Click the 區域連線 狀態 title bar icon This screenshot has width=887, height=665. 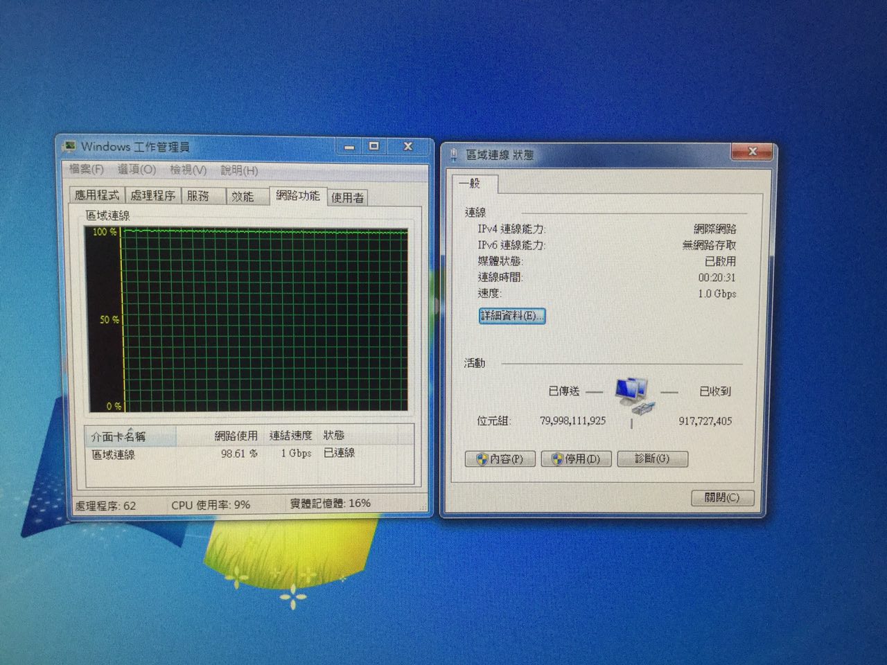click(453, 154)
